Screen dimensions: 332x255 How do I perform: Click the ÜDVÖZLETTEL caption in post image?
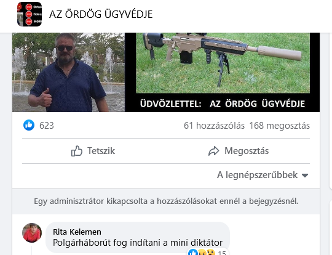click(223, 104)
